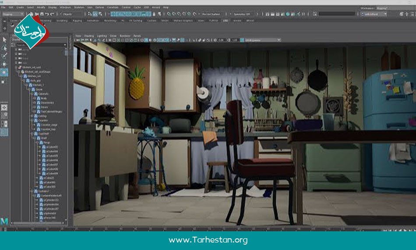Render the current frame icon
This screenshot has width=416, height=250.
point(272,14)
